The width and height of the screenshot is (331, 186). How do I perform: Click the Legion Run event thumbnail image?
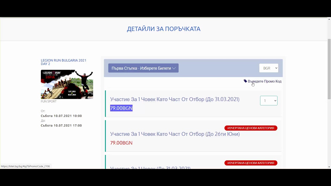(x=67, y=84)
